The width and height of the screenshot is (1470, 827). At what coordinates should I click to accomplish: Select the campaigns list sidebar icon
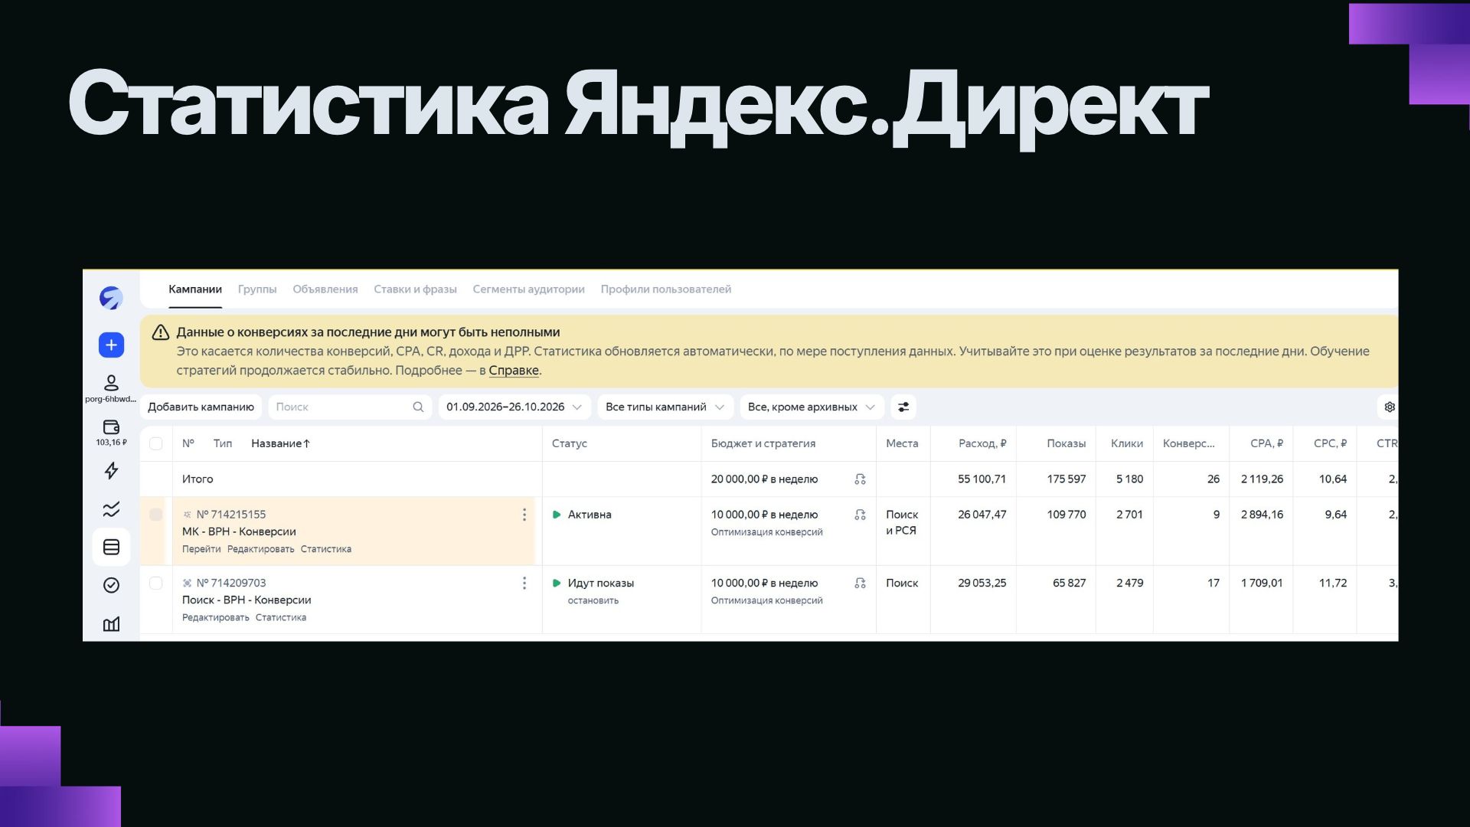click(x=111, y=547)
